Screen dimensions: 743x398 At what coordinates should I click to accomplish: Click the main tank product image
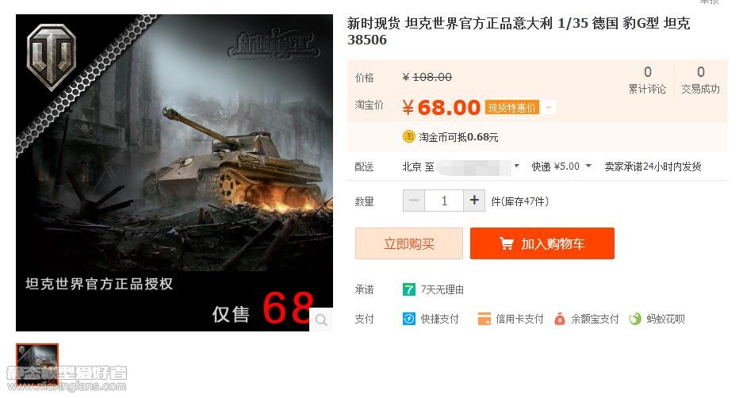tap(174, 173)
